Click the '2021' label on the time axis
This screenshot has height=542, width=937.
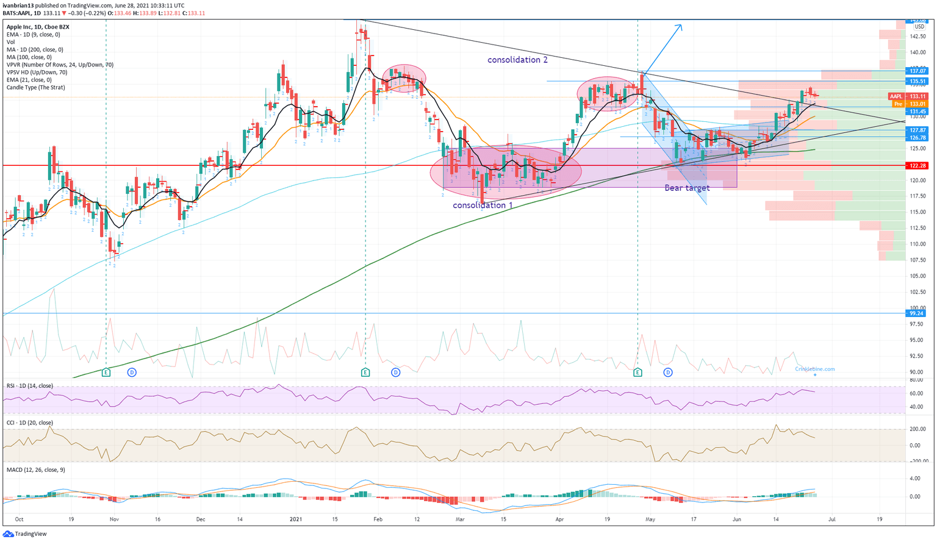(x=296, y=519)
